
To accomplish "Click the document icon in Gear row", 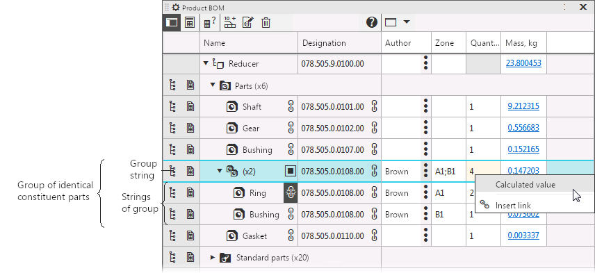I will pyautogui.click(x=190, y=128).
